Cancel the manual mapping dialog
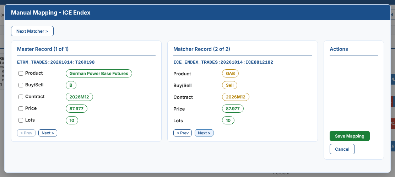Image resolution: width=395 pixels, height=177 pixels. coord(342,149)
